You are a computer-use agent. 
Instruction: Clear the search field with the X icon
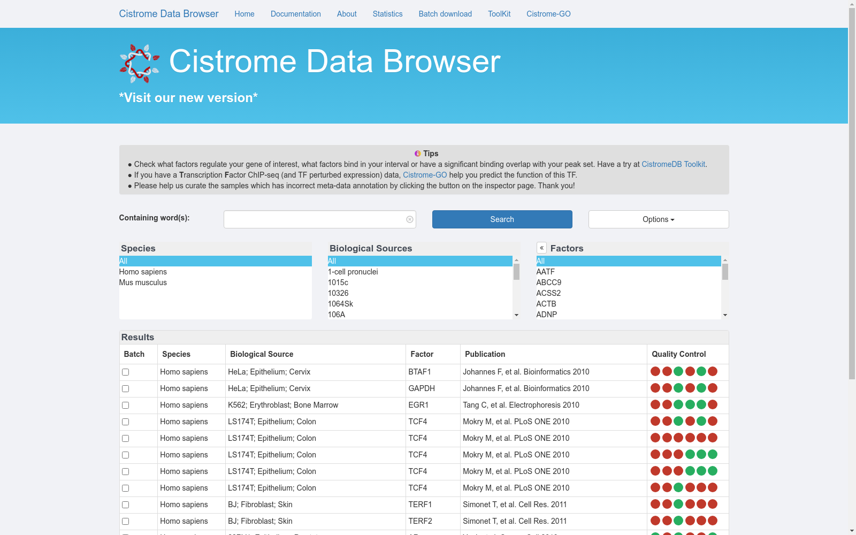coord(410,219)
